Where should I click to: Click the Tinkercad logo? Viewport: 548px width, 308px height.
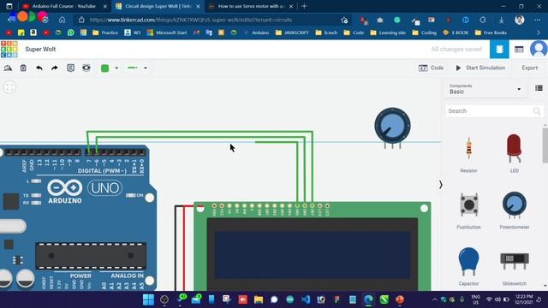[x=9, y=50]
